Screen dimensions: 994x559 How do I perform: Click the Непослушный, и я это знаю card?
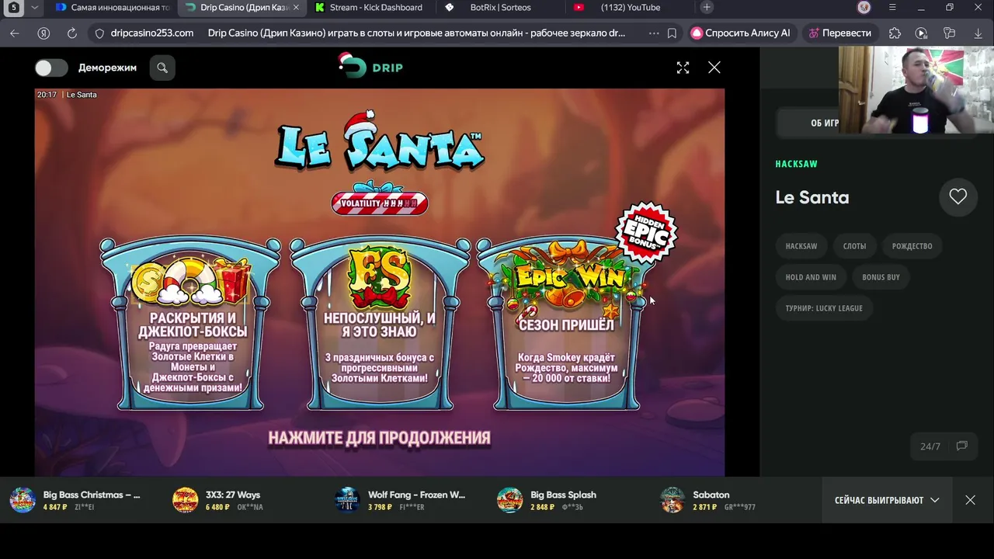point(380,325)
